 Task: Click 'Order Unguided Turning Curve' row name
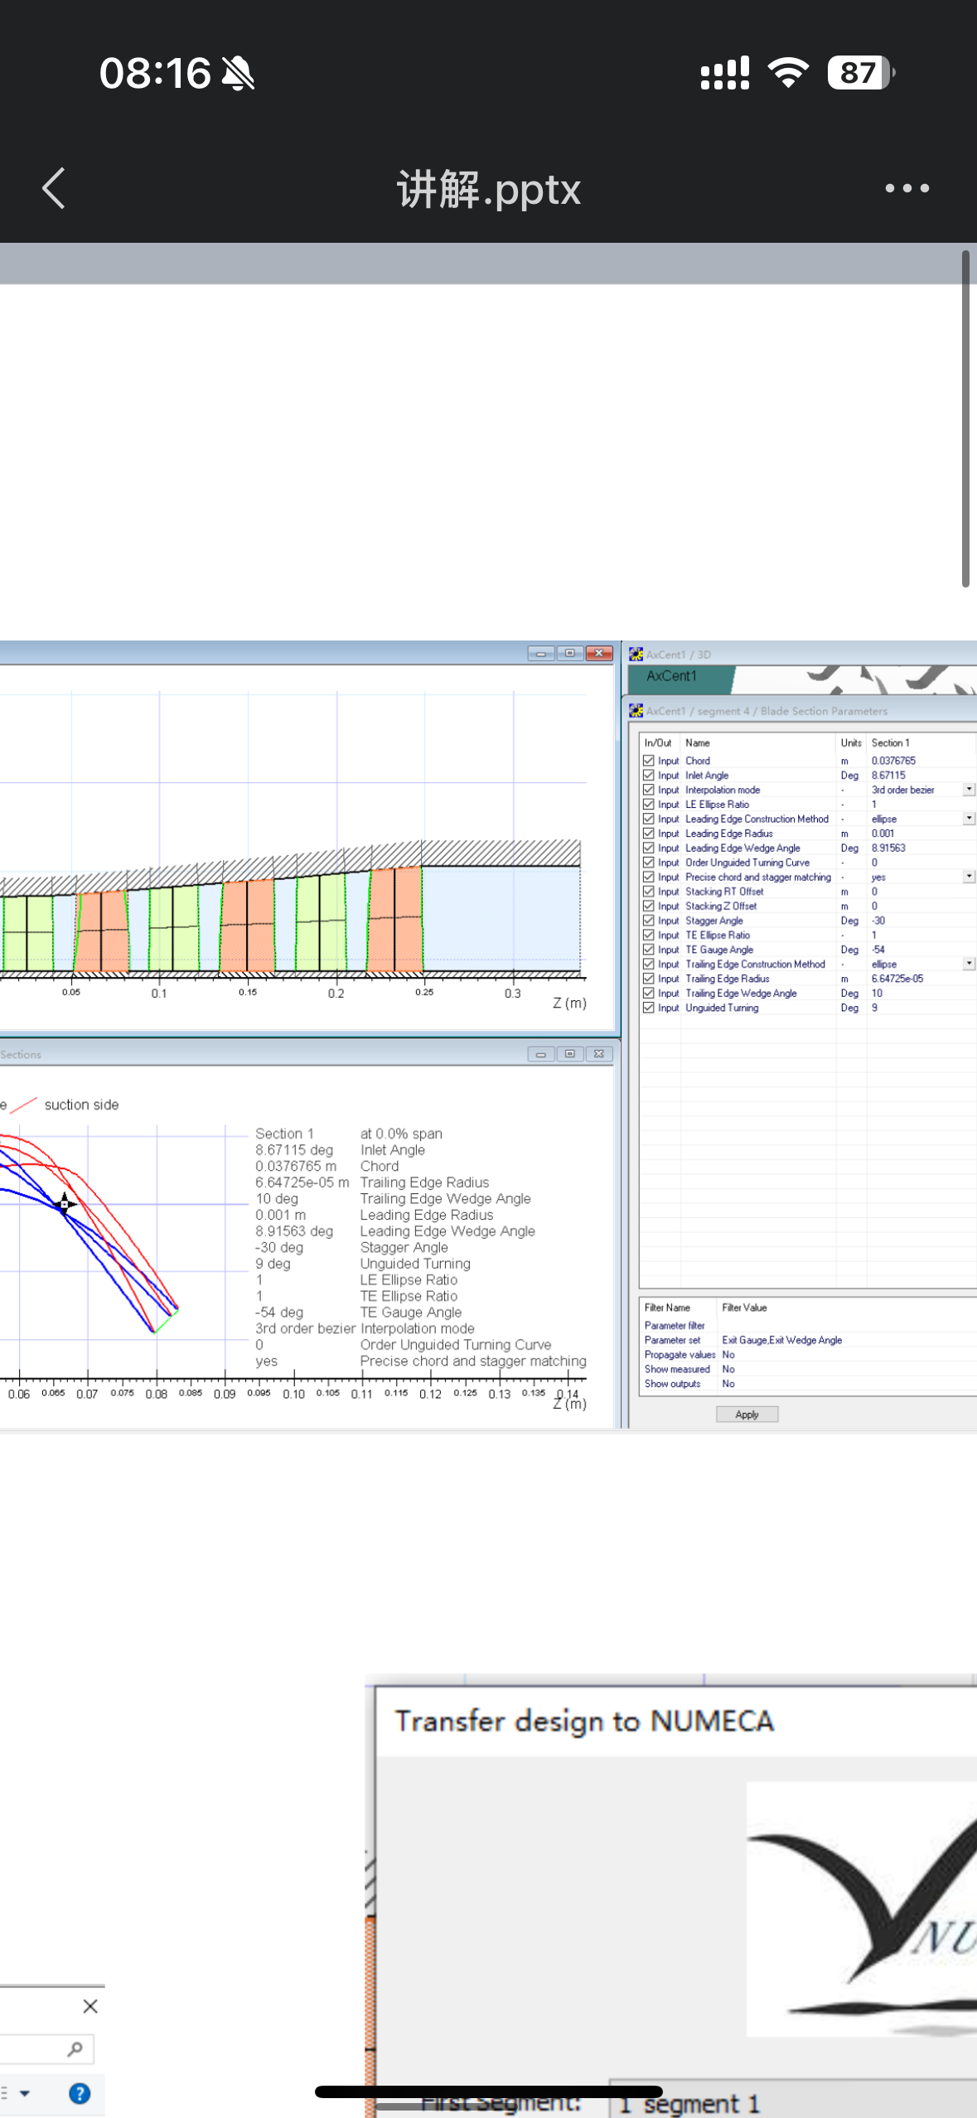[747, 862]
